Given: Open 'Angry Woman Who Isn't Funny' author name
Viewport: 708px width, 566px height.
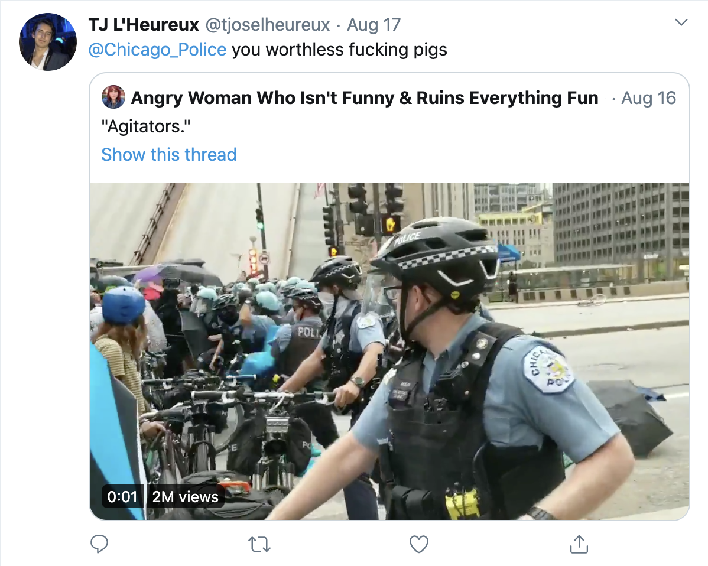Looking at the screenshot, I should pos(365,98).
